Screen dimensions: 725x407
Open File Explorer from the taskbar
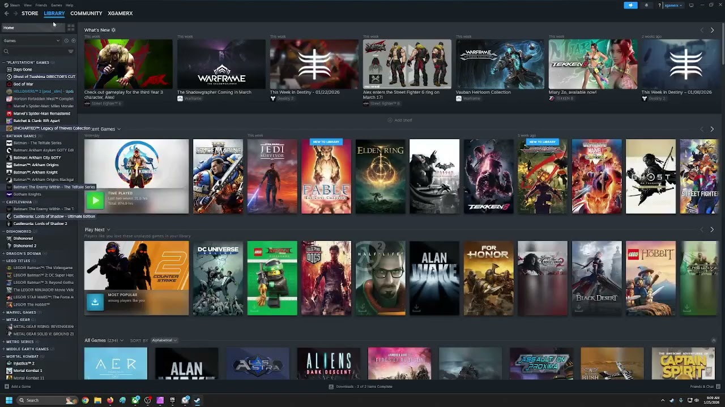97,400
